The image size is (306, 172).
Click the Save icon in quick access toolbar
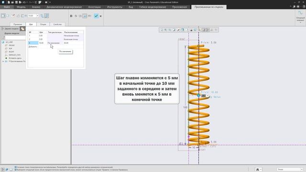[x=16, y=2]
